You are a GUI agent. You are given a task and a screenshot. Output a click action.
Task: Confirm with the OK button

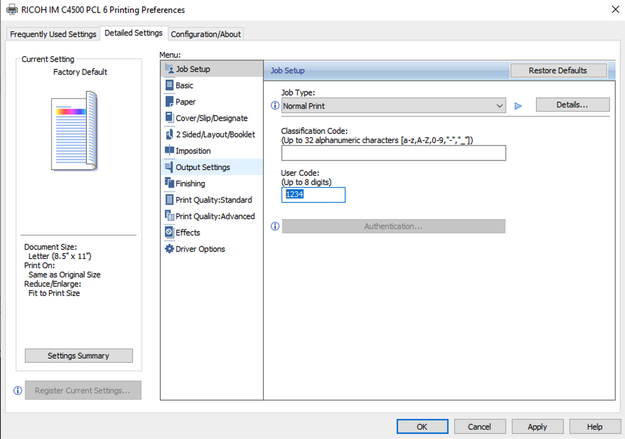[422, 427]
